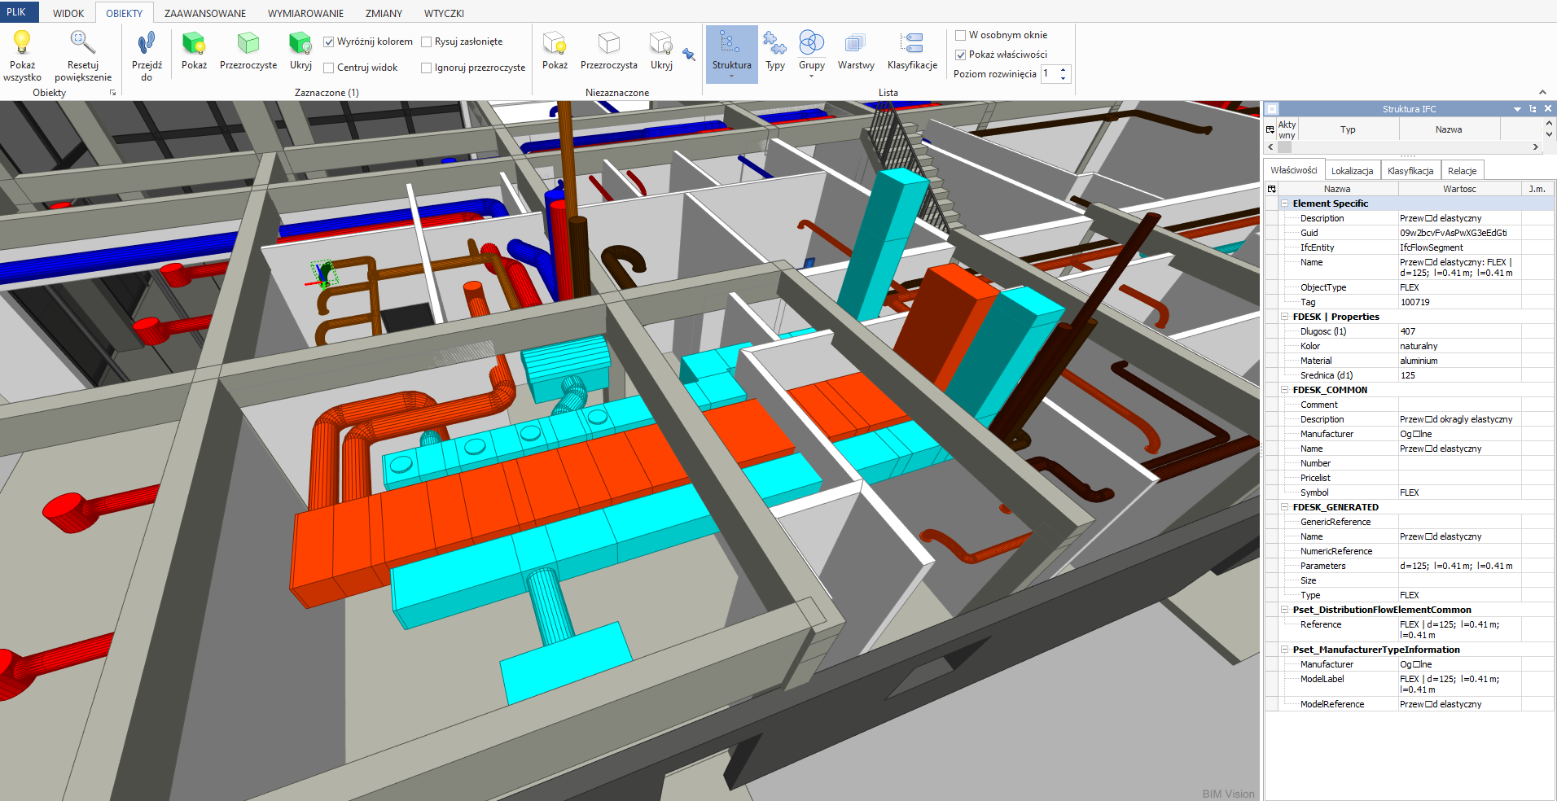
Task: Open the Grupy dropdown arrow
Action: pos(811,77)
